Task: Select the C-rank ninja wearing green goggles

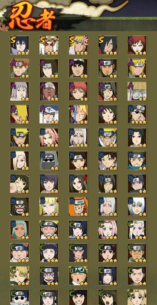Action: point(78,276)
